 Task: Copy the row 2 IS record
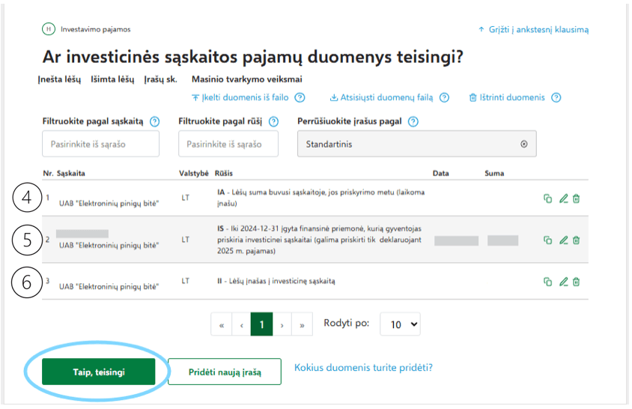coord(547,240)
